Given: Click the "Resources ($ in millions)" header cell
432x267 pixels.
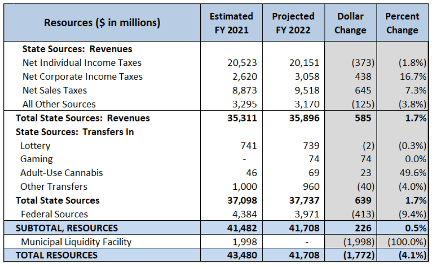Looking at the screenshot, I should [102, 23].
